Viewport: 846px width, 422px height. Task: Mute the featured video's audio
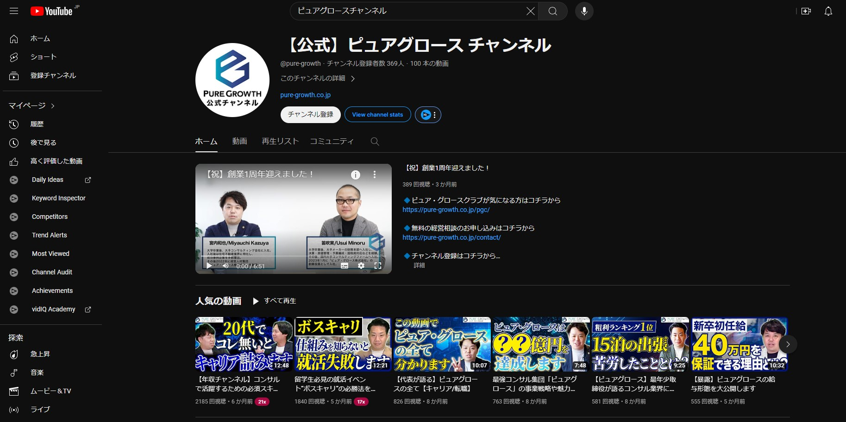click(226, 266)
